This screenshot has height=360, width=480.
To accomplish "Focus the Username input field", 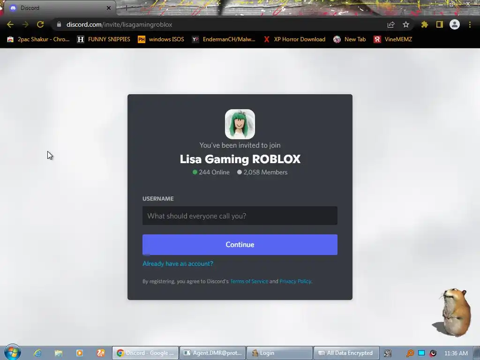I will [240, 216].
